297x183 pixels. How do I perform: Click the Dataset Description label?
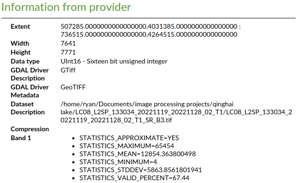(x=28, y=108)
